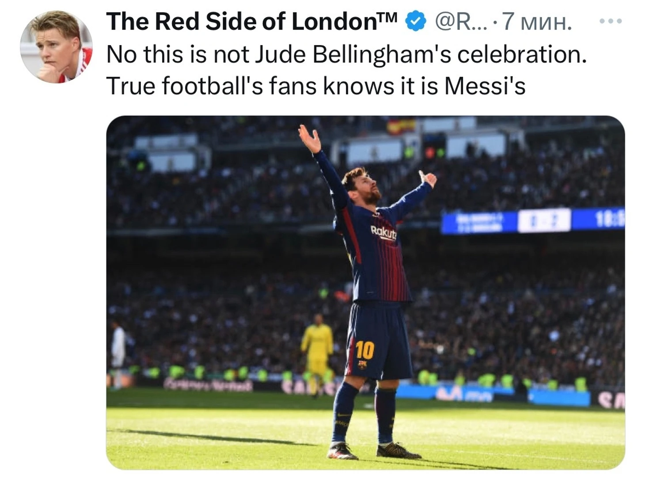Click the number 10 on the shorts
This screenshot has height=478, width=645.
click(365, 350)
